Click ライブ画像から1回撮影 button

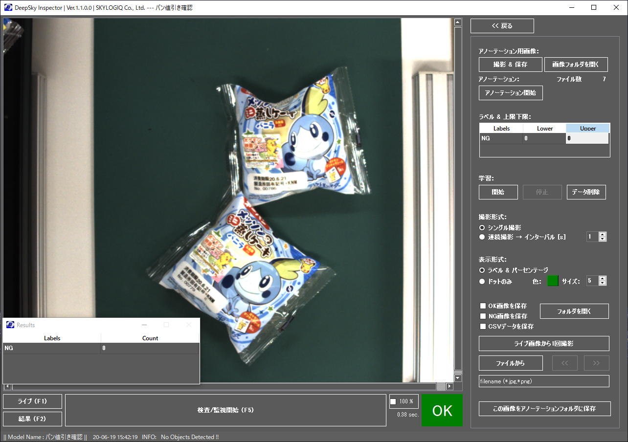pyautogui.click(x=544, y=344)
